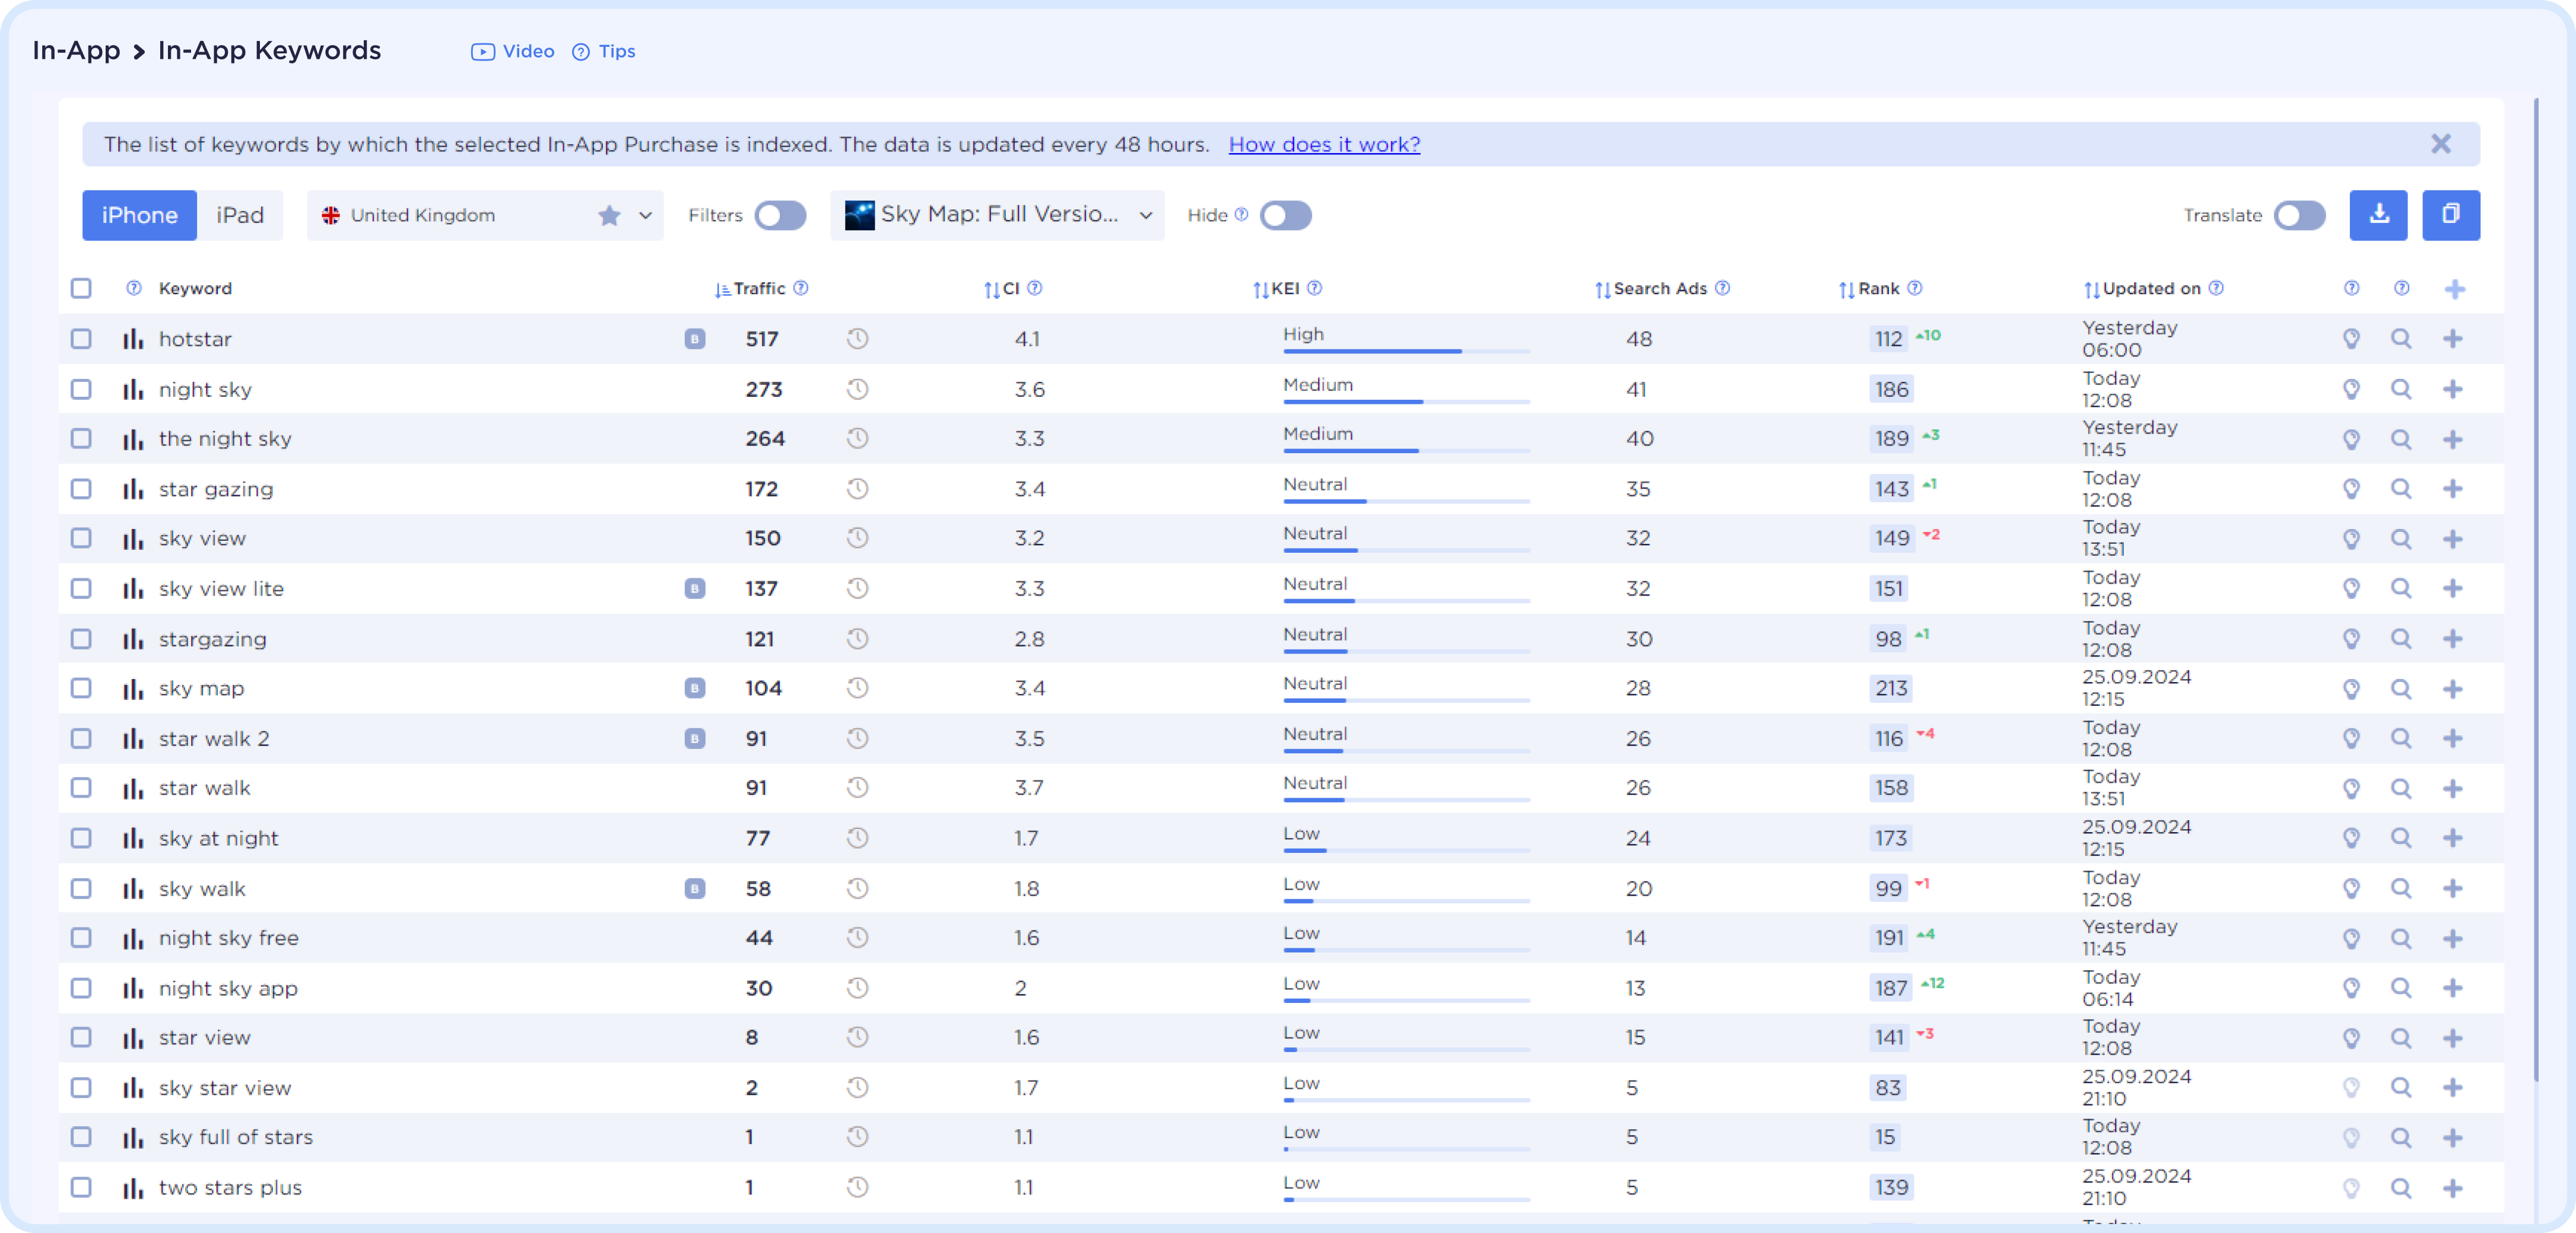Screen dimensions: 2576x1233
Task: Copy keywords to clipboard
Action: pyautogui.click(x=2450, y=215)
